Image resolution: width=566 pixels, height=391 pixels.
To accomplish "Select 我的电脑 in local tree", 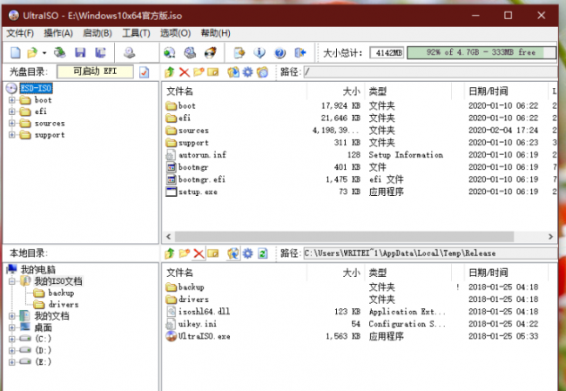I will [x=38, y=269].
